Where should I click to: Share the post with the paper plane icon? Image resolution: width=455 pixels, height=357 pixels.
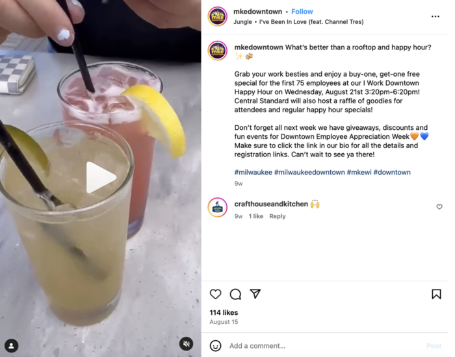click(255, 294)
